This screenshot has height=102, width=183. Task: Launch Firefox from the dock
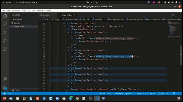tap(4, 98)
